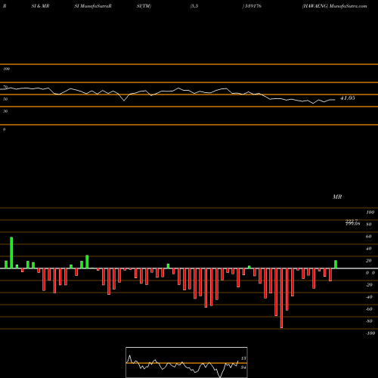Click the 18 value in the mini chart
378x378 pixels.
tap(243, 358)
